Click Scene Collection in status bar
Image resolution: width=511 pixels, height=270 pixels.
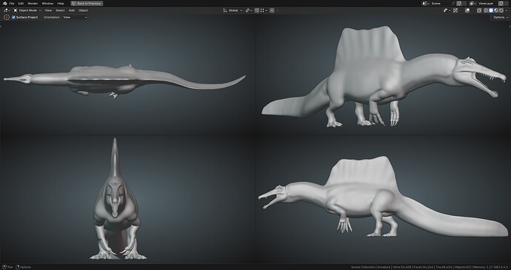point(363,267)
